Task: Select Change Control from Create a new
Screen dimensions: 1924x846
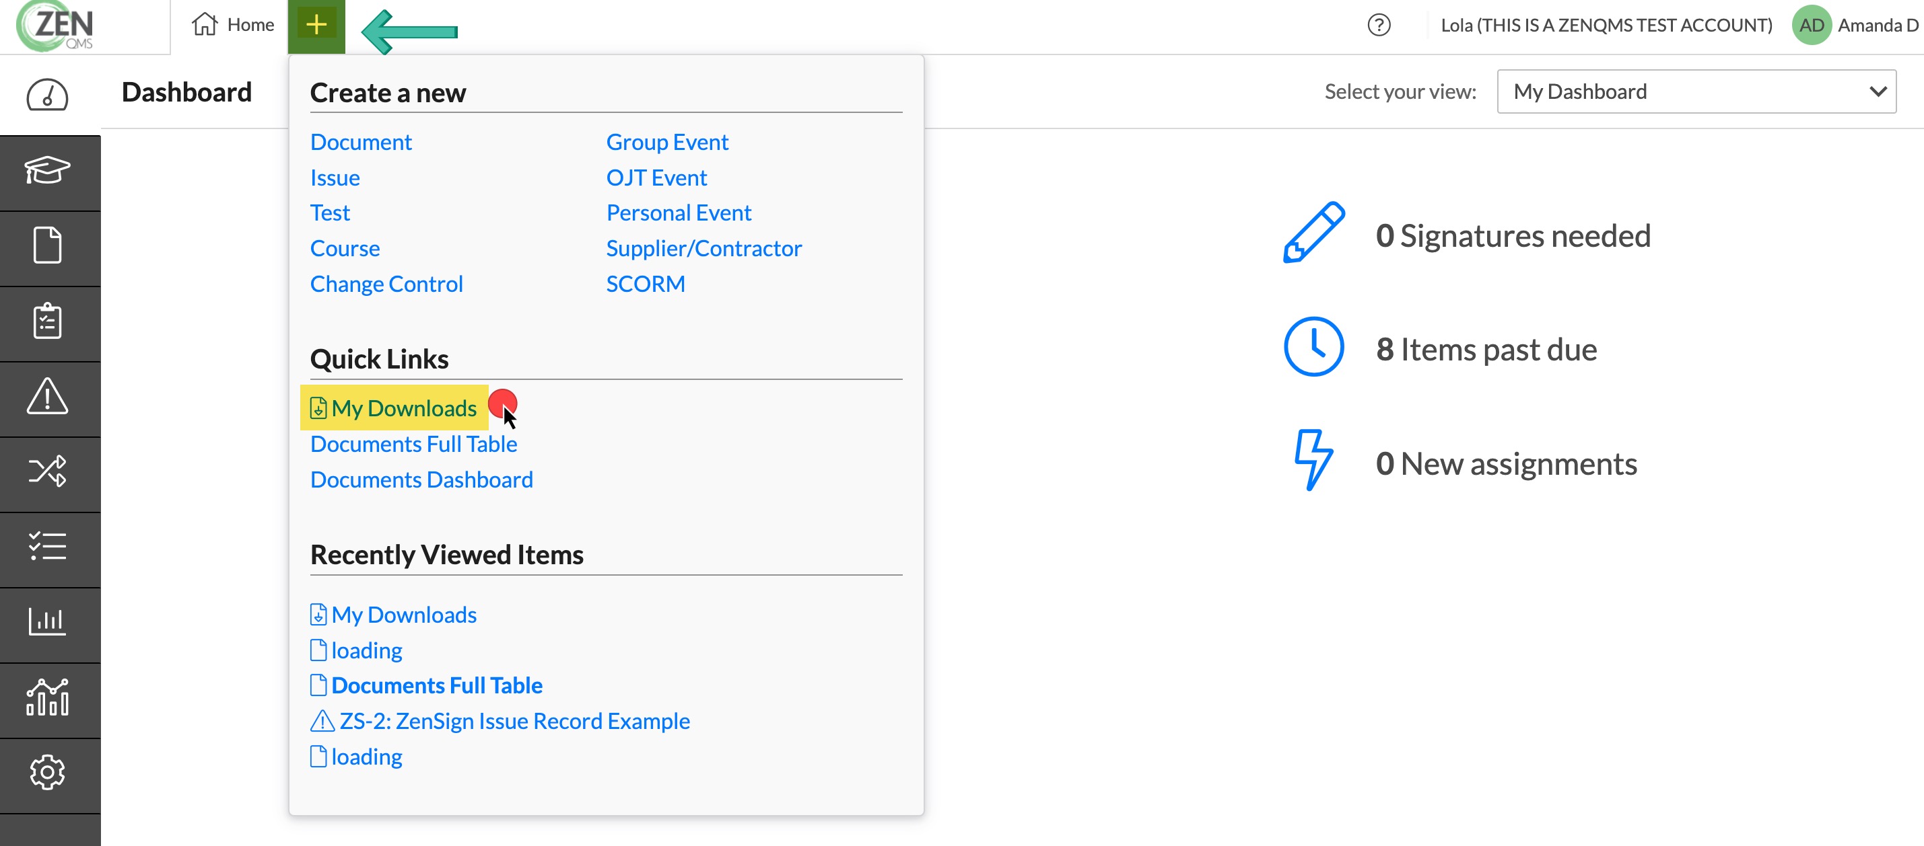Action: pyautogui.click(x=386, y=284)
